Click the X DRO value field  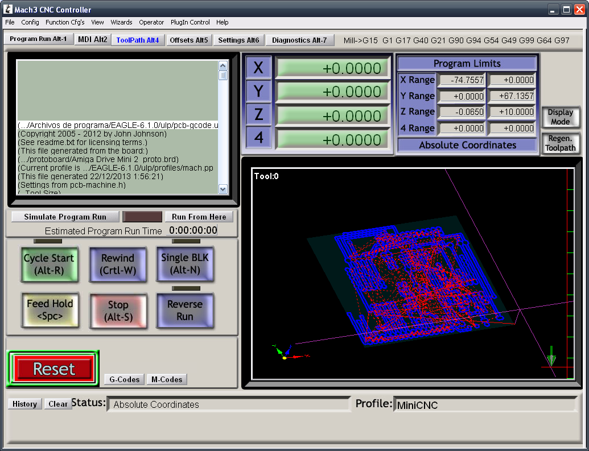point(332,68)
